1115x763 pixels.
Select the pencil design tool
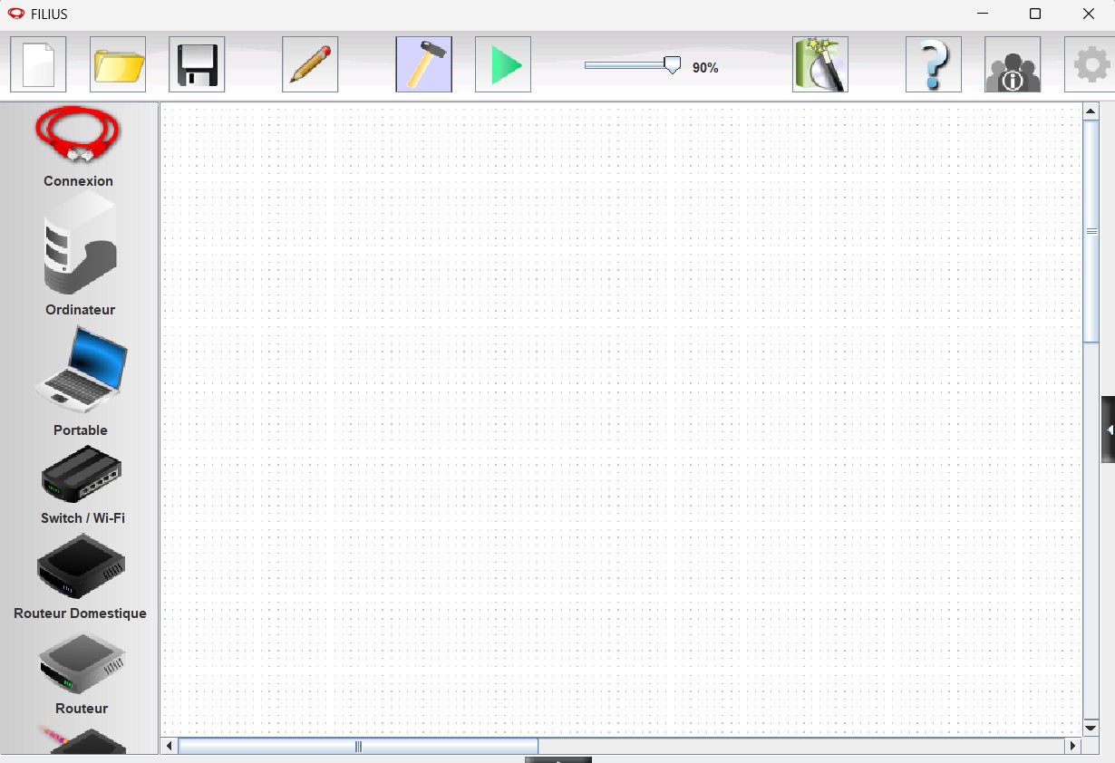309,64
